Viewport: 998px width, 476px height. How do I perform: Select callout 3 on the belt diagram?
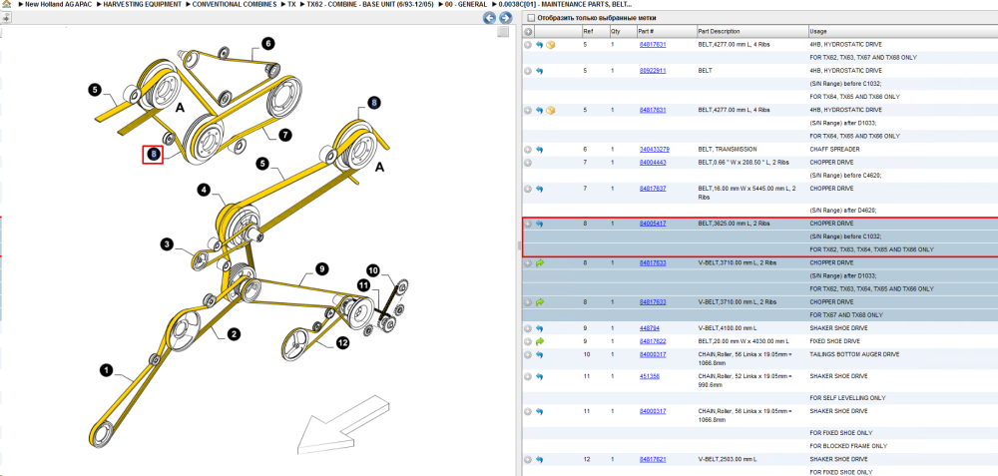(167, 244)
